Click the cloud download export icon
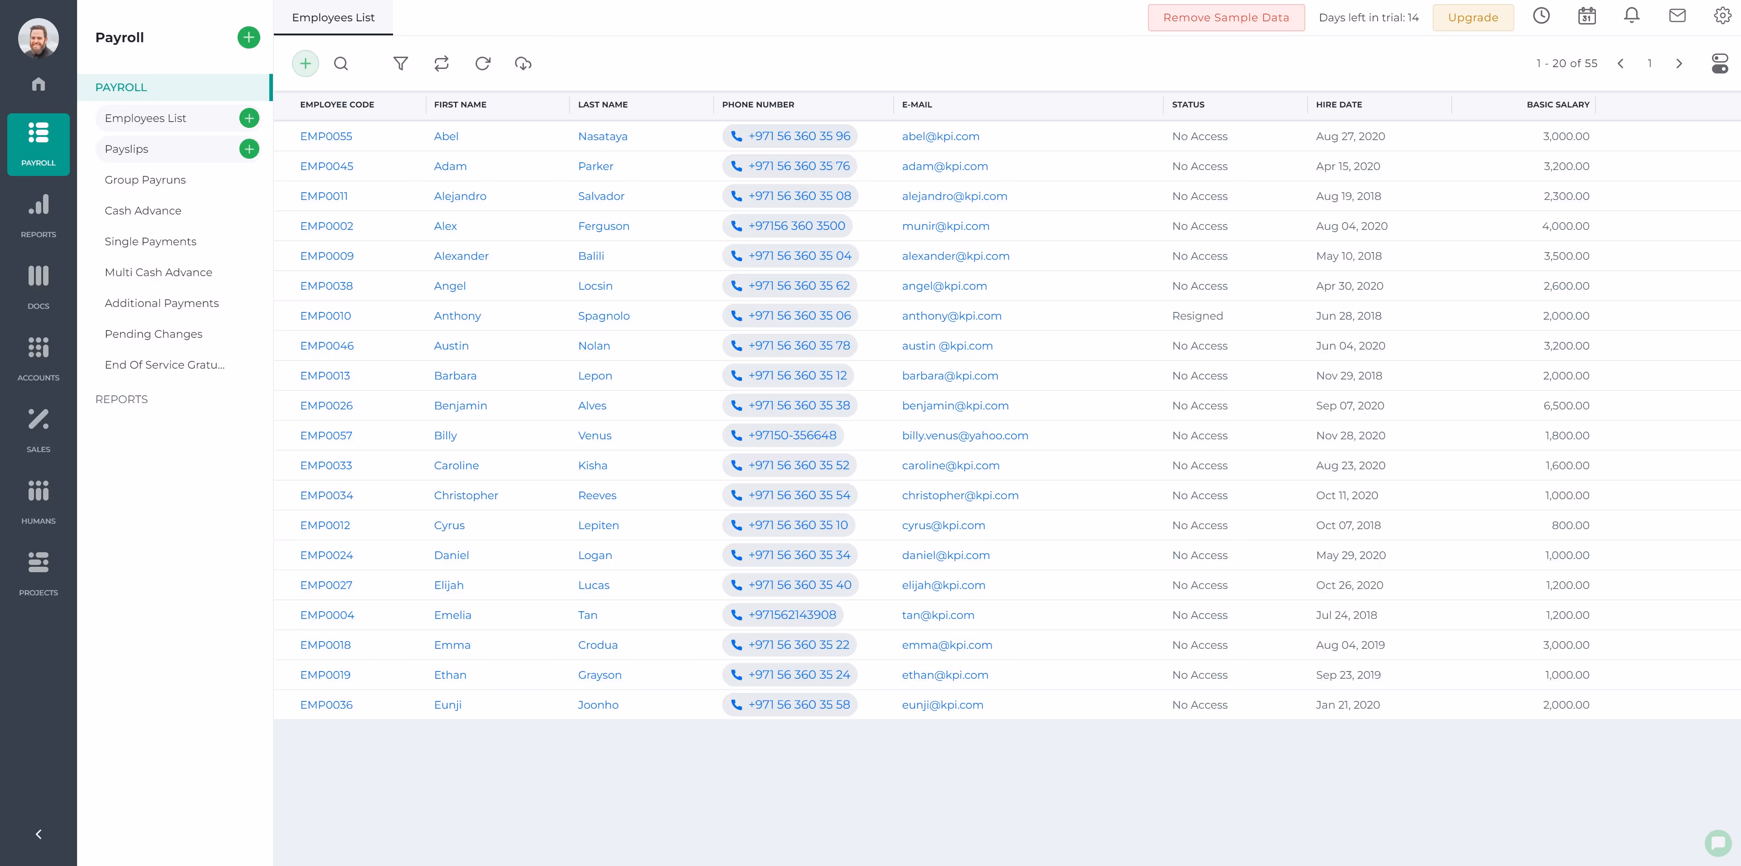1741x866 pixels. (x=523, y=63)
